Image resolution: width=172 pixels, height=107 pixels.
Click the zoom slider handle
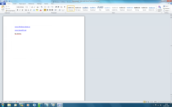pos(165,102)
